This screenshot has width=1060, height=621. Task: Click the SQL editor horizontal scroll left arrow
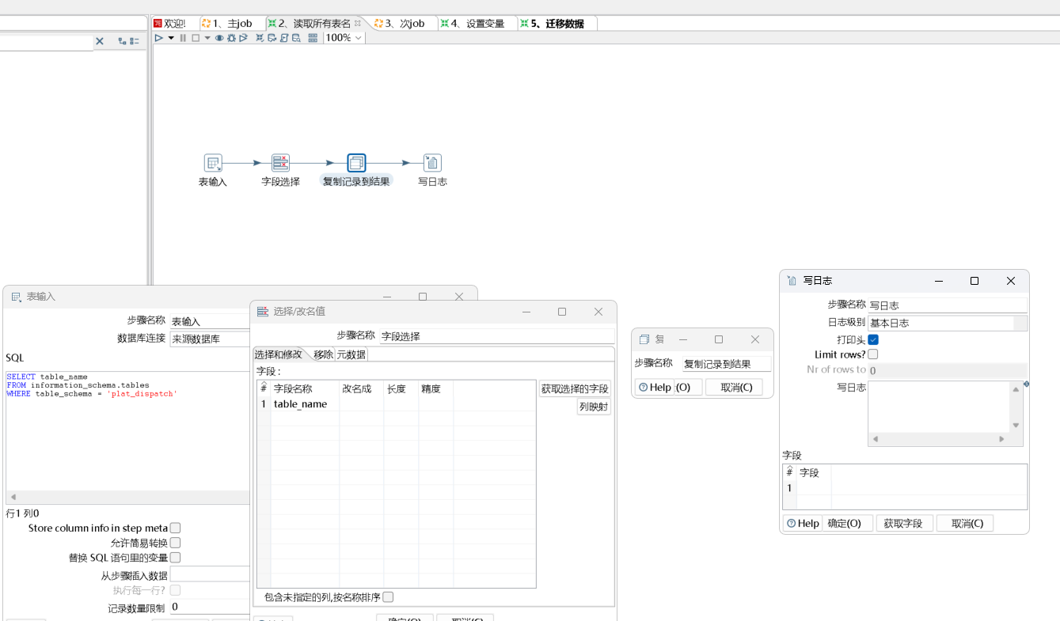click(x=13, y=498)
